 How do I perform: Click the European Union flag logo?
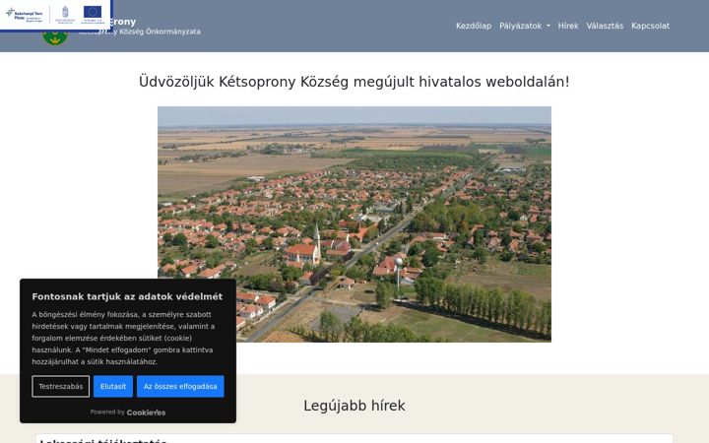tap(93, 15)
